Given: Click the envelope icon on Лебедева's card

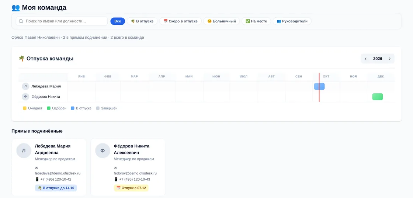Looking at the screenshot, I should tap(37, 168).
